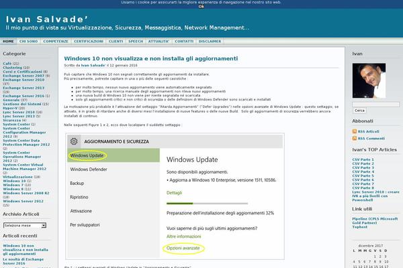
Task: Open the Sicurezza category
Action: pos(12,121)
